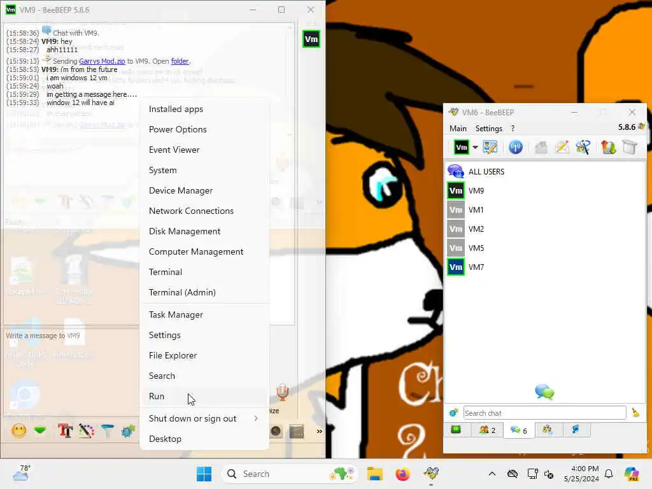The image size is (652, 489).
Task: Select VM1 in the users list
Action: click(x=545, y=210)
